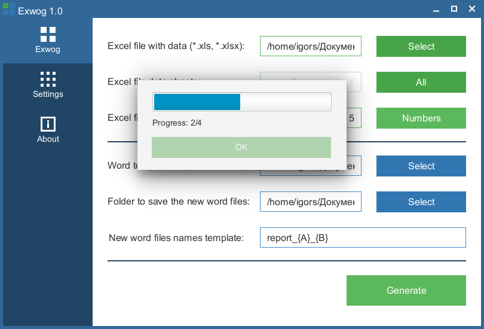The height and width of the screenshot is (329, 484).
Task: Open the Exwog sidebar icon
Action: (48, 34)
